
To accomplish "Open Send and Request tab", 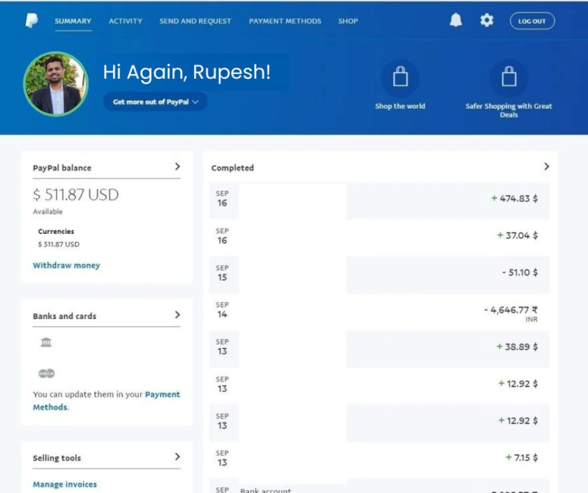I will (195, 21).
